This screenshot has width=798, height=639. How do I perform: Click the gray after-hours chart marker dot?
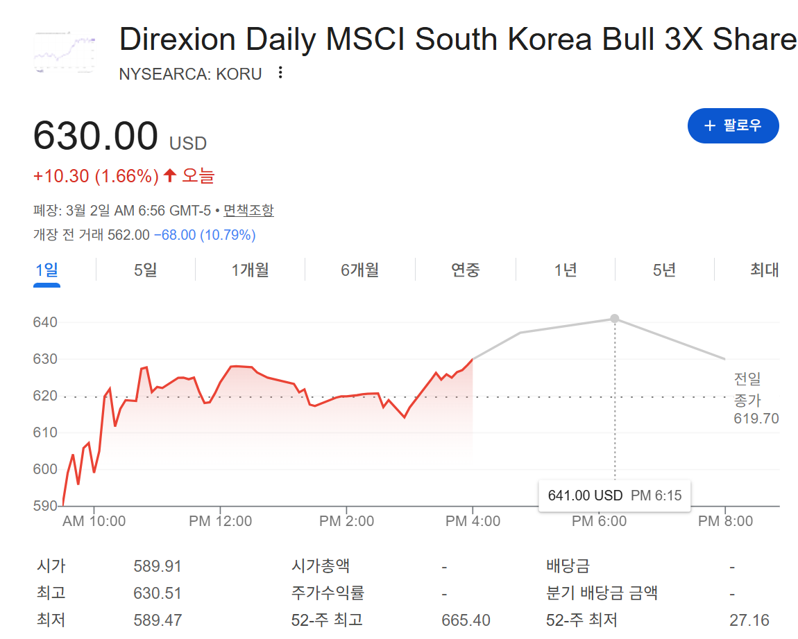(614, 319)
